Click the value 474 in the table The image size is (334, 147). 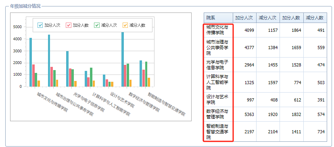click(x=321, y=65)
